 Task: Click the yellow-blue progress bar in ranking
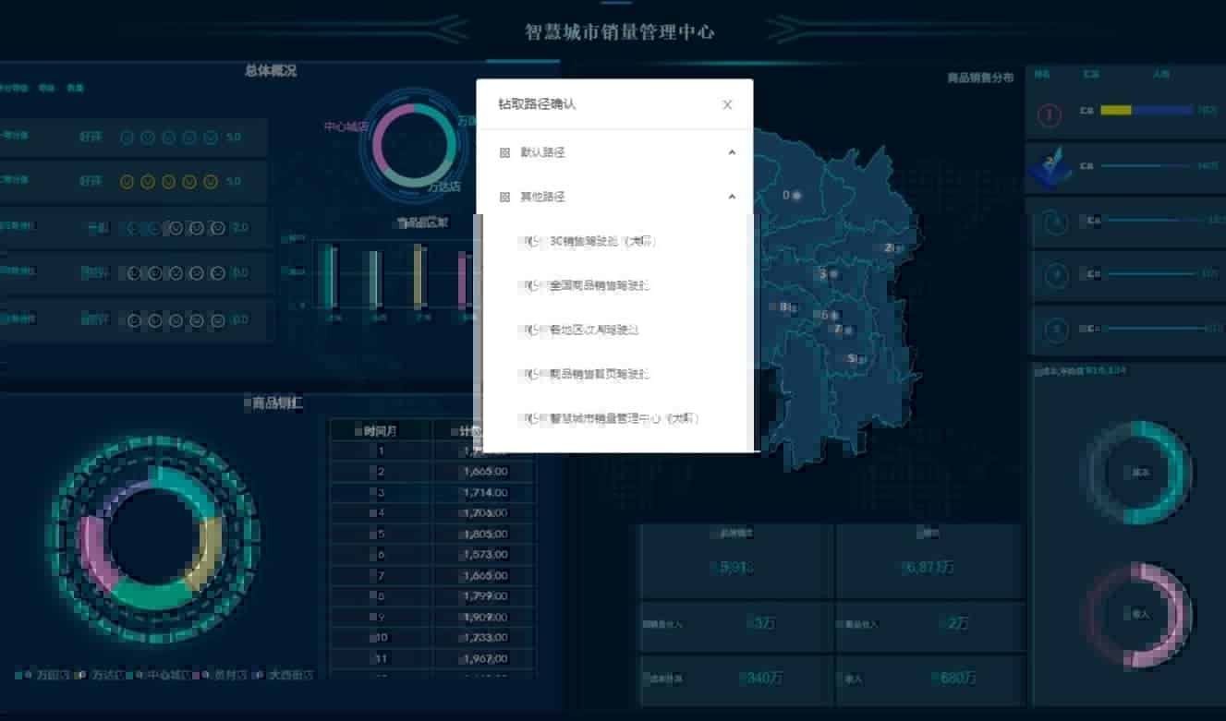1146,110
